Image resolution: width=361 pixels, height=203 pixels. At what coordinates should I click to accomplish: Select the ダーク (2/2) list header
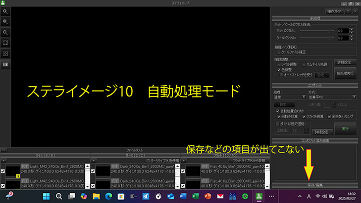click(135, 156)
